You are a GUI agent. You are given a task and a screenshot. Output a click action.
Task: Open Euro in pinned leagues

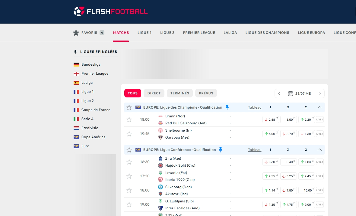[x=85, y=146]
